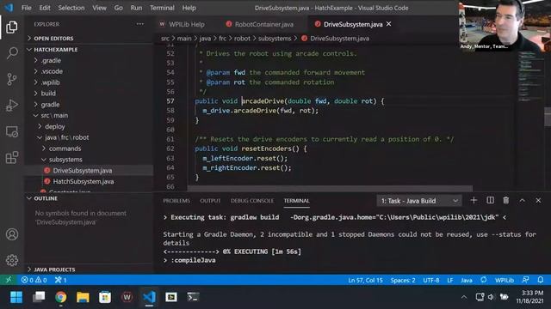Open HatchSubsystem.java in the explorer
This screenshot has height=309, width=551.
84,181
